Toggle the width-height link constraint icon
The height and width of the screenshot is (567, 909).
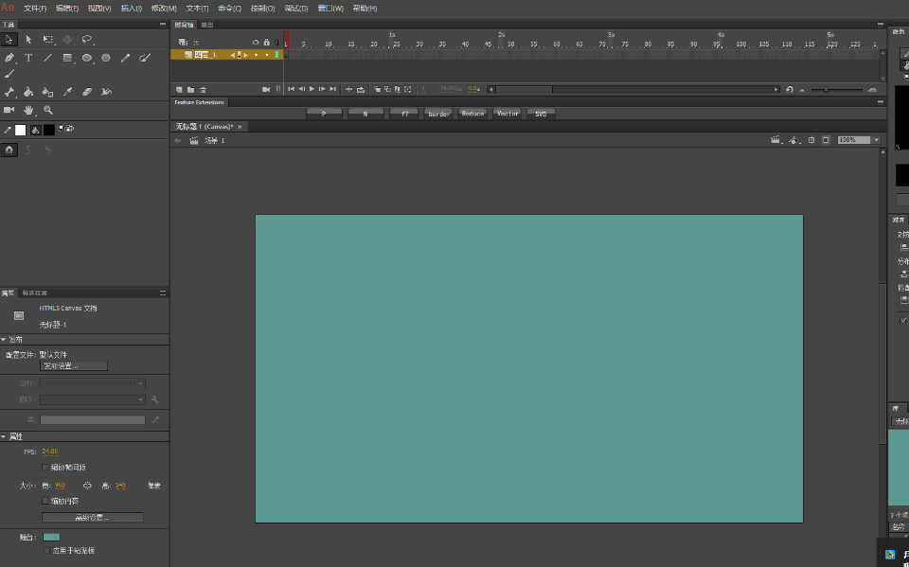87,486
